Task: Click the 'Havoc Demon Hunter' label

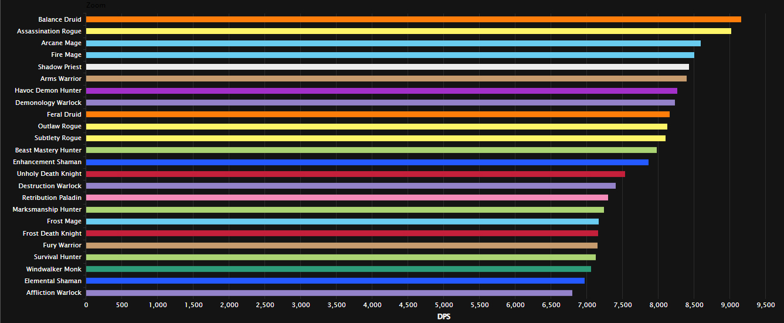Action: tap(48, 91)
